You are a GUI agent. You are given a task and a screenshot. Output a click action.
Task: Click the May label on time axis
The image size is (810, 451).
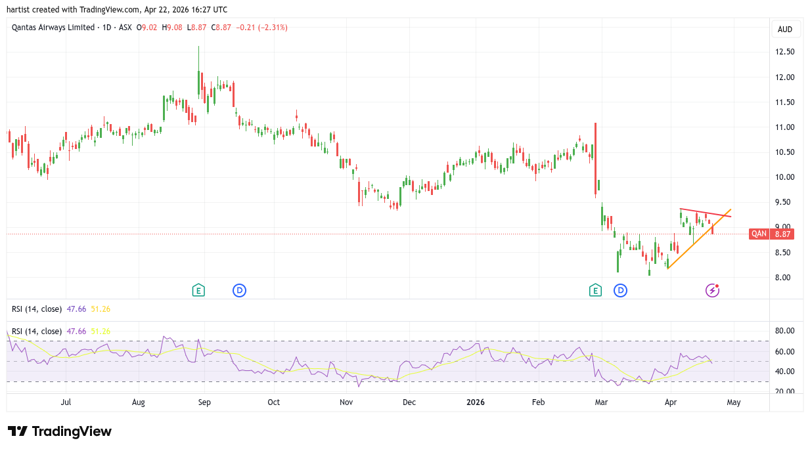coord(734,402)
